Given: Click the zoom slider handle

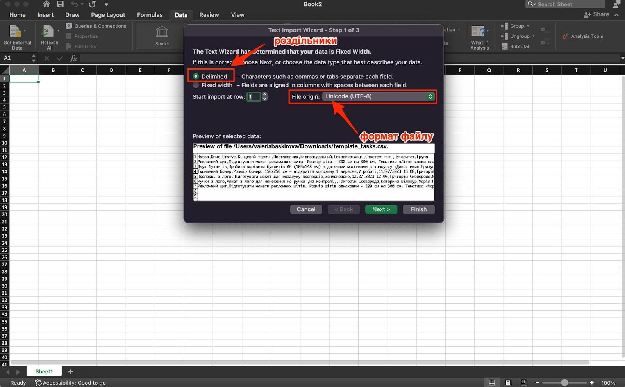Looking at the screenshot, I should (x=564, y=383).
